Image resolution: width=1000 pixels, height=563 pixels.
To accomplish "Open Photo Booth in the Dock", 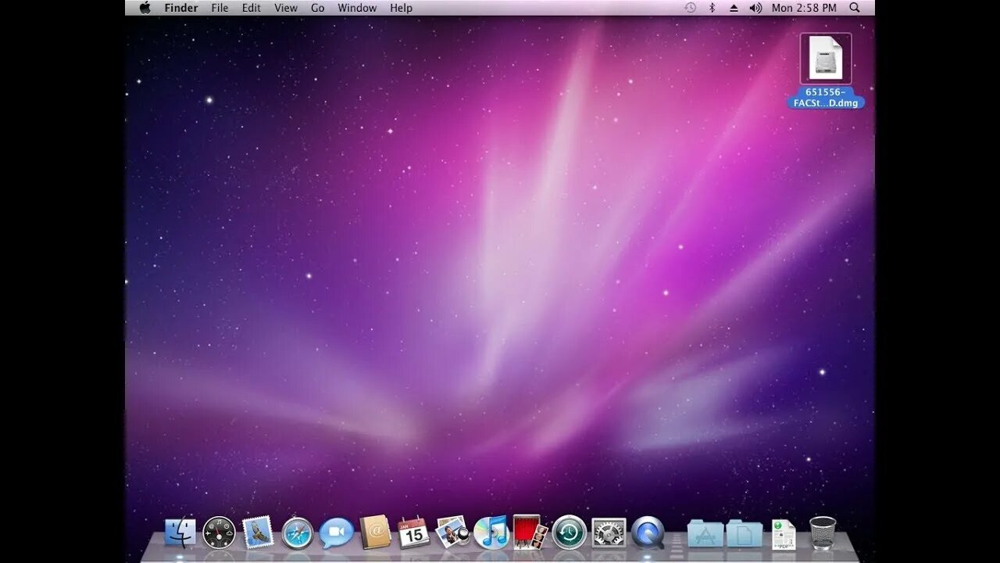I will click(530, 532).
